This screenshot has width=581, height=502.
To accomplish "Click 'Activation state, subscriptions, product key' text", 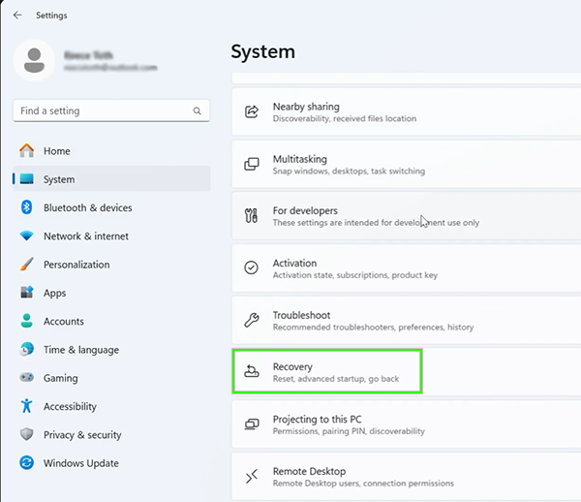I will tap(355, 275).
